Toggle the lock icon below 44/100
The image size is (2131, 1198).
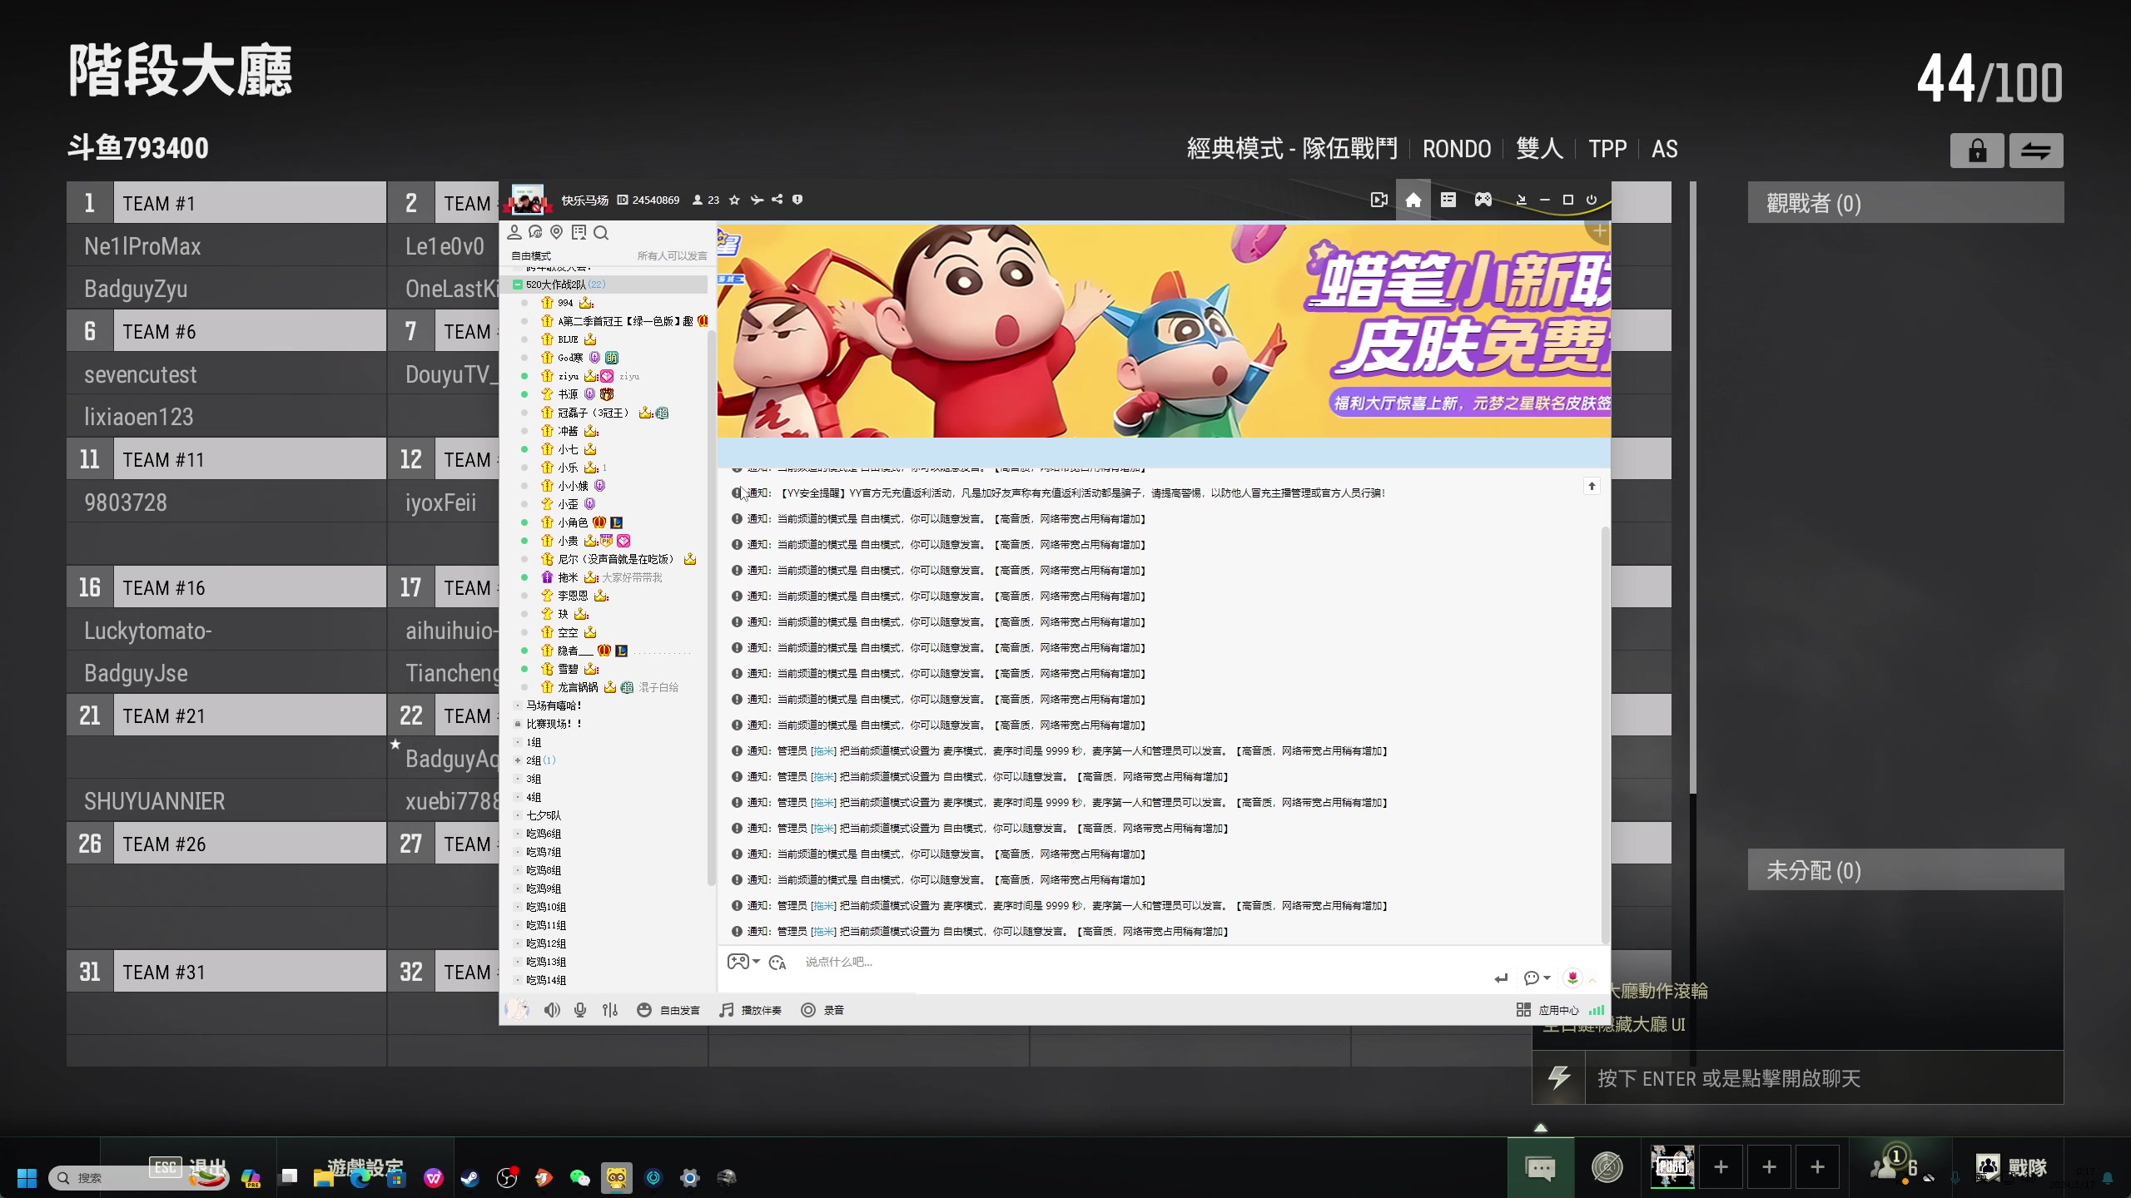tap(1976, 151)
